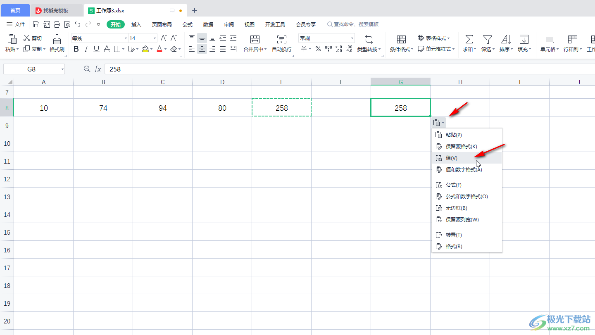Increase decimal places icon

click(x=339, y=49)
